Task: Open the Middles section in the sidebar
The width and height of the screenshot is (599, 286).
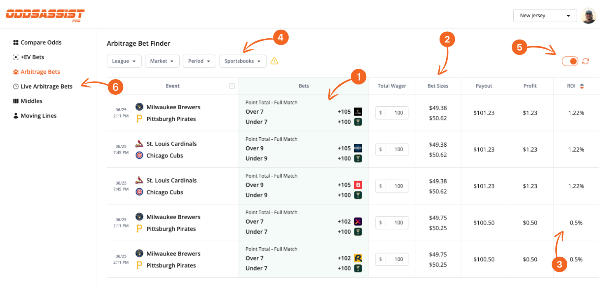Action: pos(31,101)
